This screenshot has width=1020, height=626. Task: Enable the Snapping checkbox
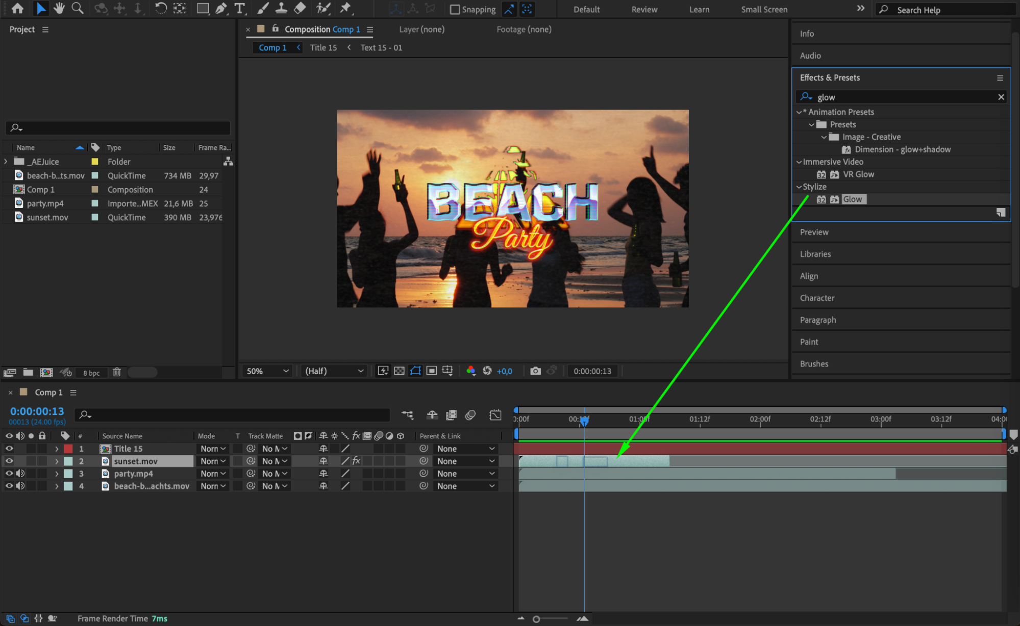[x=455, y=9]
